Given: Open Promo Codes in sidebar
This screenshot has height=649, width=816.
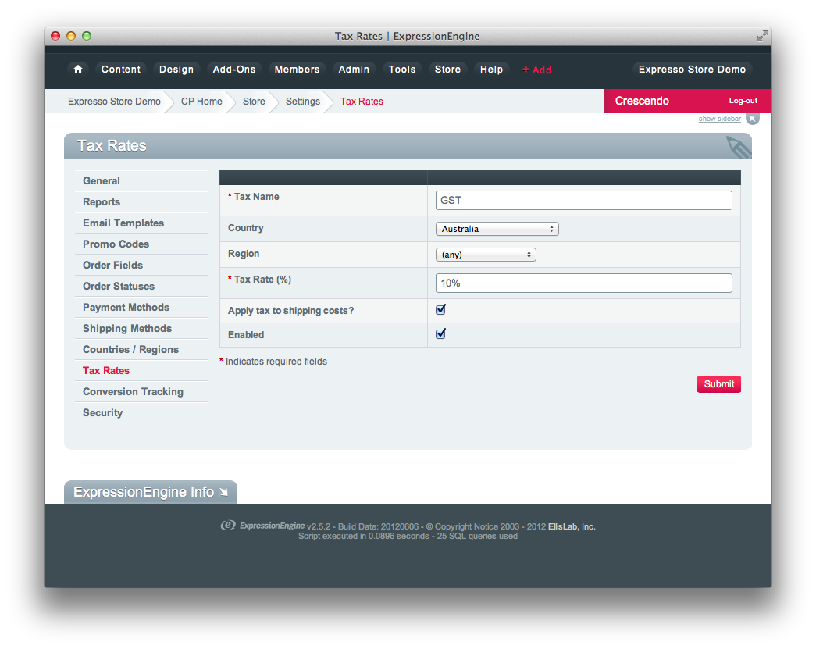Looking at the screenshot, I should [141, 244].
